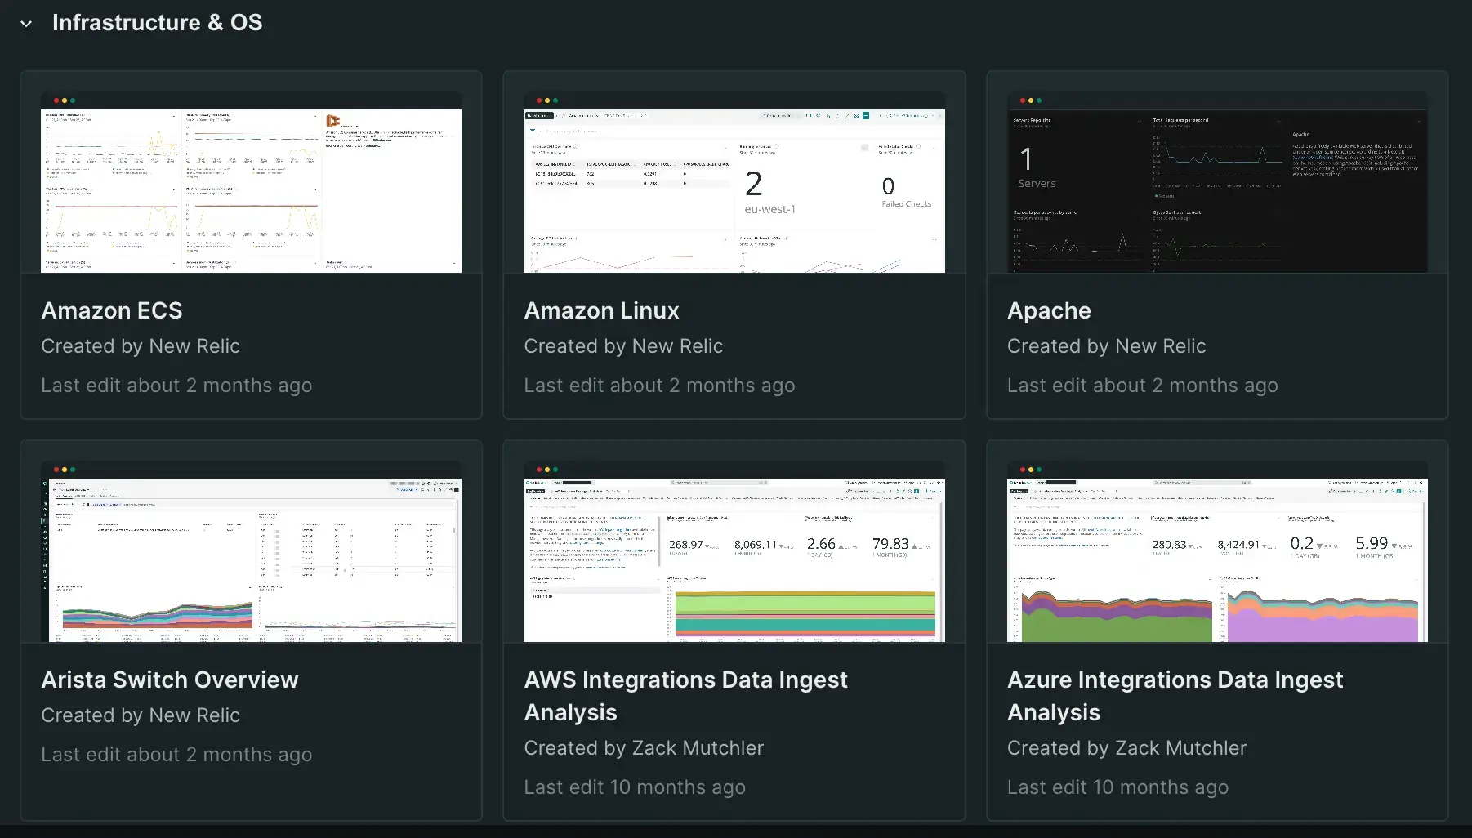Viewport: 1472px width, 838px height.
Task: Select the Amazon Linux card title
Action: pyautogui.click(x=601, y=310)
